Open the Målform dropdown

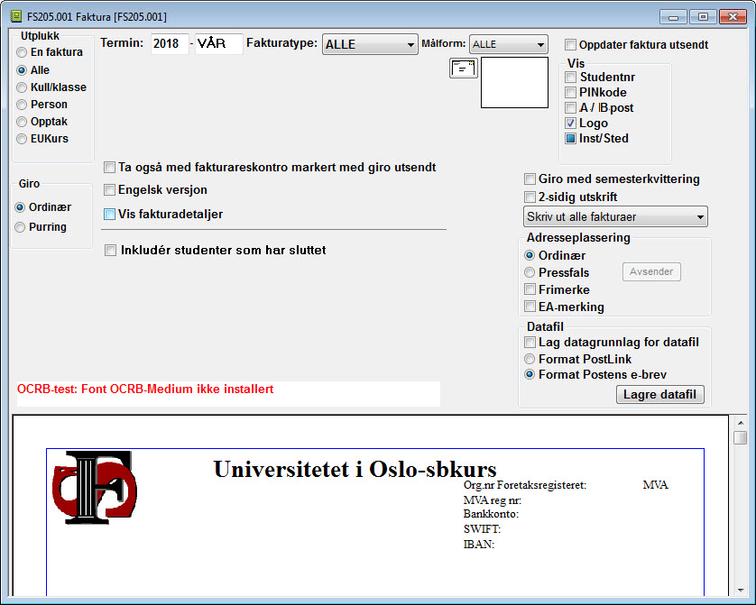[508, 44]
